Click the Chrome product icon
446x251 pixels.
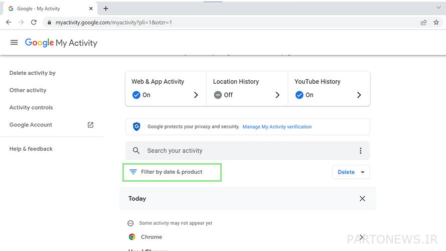132,237
